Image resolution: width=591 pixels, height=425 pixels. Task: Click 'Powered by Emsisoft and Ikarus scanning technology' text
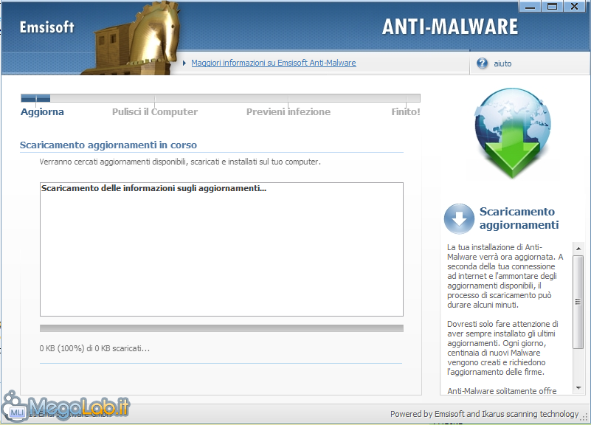(484, 414)
